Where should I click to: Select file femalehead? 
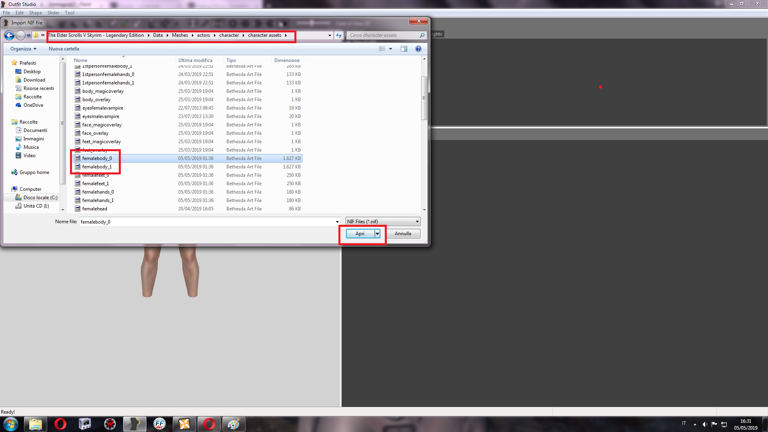188,209
